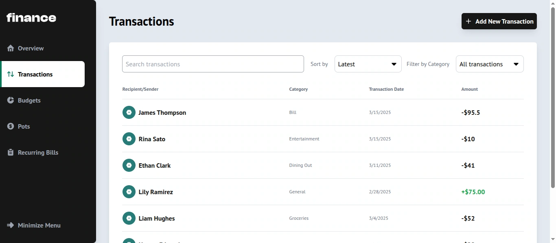Go to the Budgets section
Image resolution: width=556 pixels, height=243 pixels.
(43, 100)
